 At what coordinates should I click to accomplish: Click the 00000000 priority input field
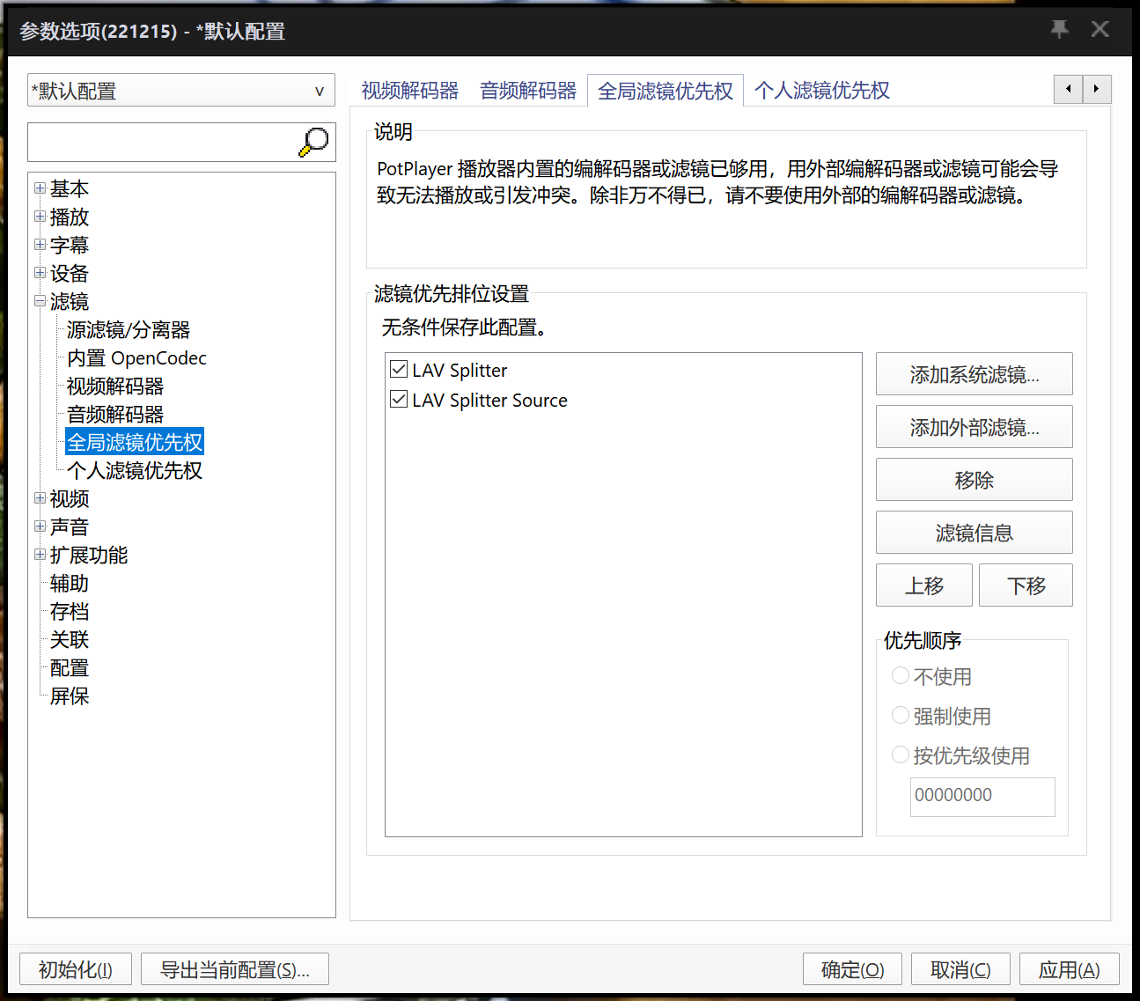(982, 796)
